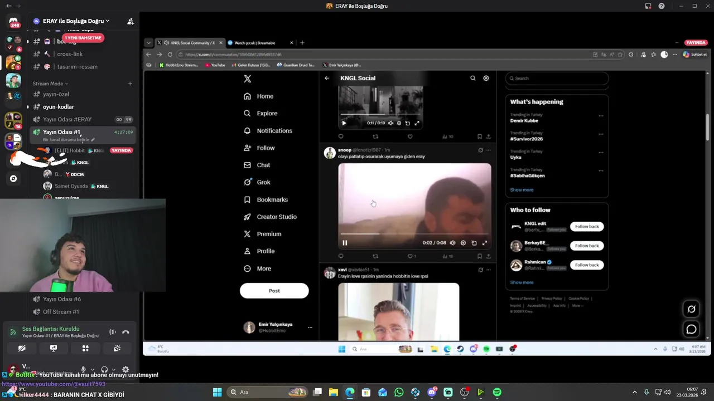Turn on camera in voice panel
The width and height of the screenshot is (714, 401).
(x=22, y=348)
